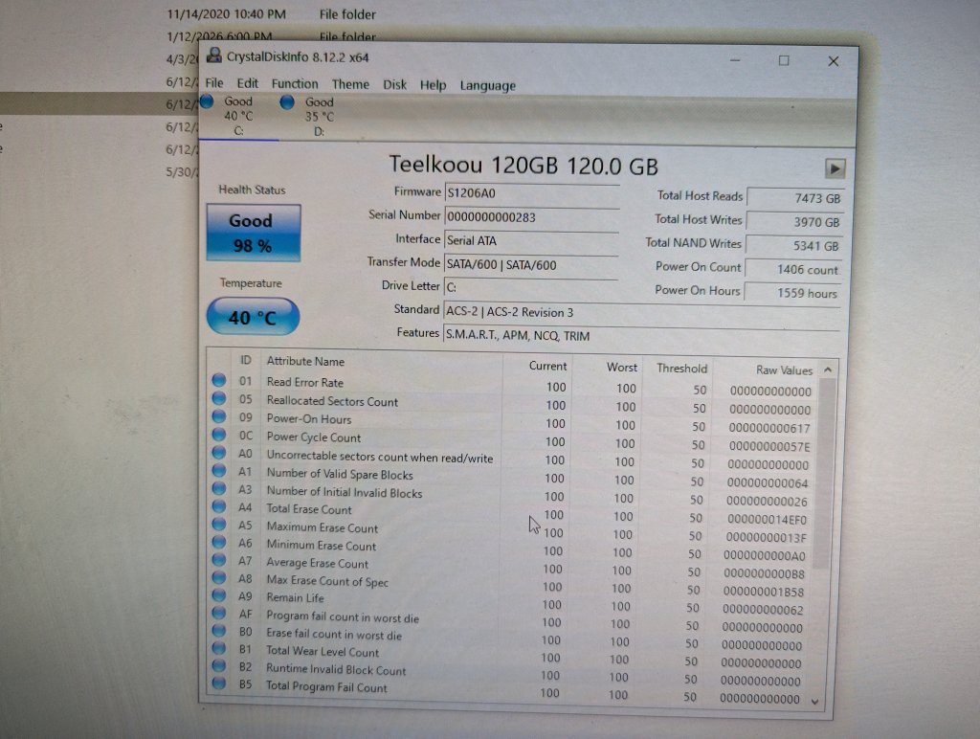Click the Attribute Name column header

pos(305,362)
